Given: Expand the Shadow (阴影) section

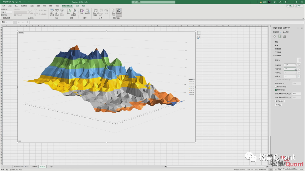Looking at the screenshot, I should (276, 42).
